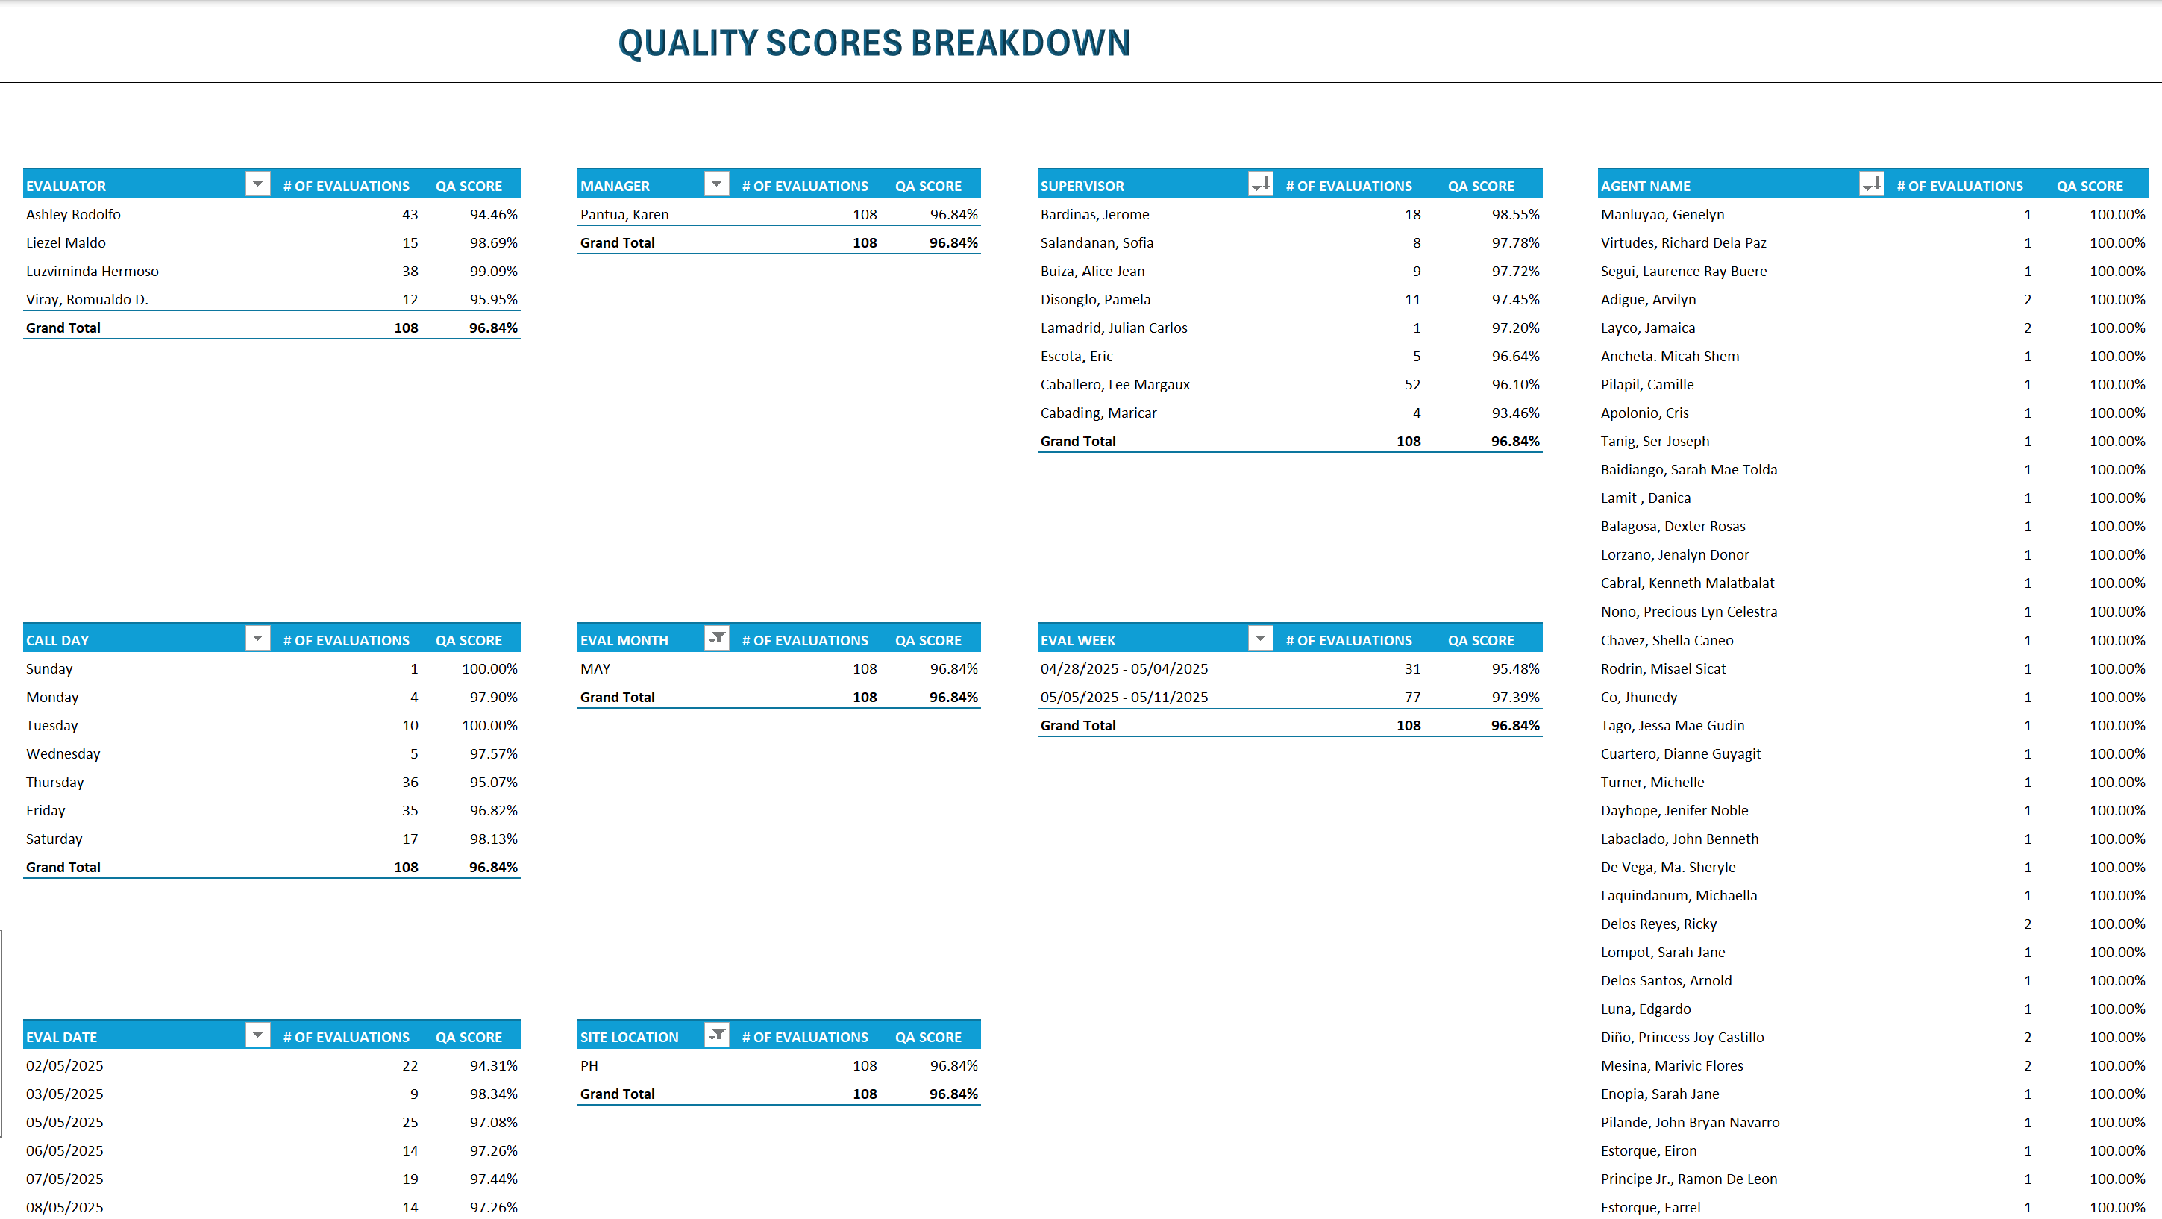Click the 05/05/2025 - 05/11/2025 week row
This screenshot has width=2162, height=1219.
pos(1124,697)
